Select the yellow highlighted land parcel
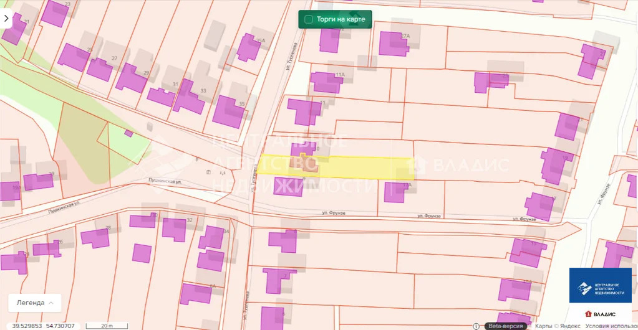638x330 pixels. pos(362,167)
